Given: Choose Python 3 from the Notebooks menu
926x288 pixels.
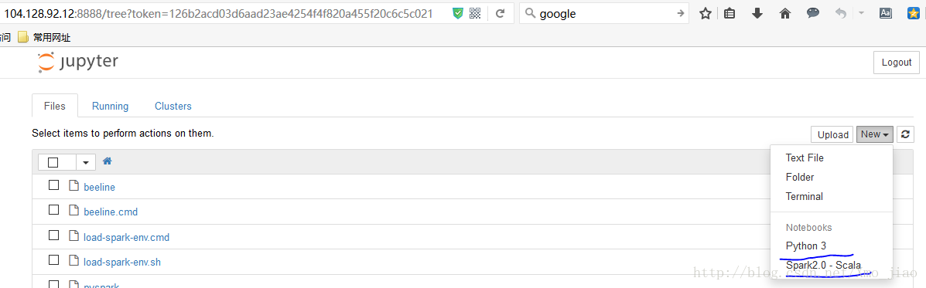Looking at the screenshot, I should click(806, 246).
